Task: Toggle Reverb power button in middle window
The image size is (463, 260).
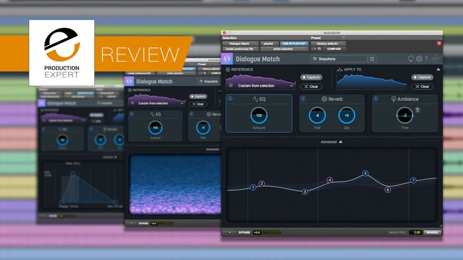Action: [192, 114]
